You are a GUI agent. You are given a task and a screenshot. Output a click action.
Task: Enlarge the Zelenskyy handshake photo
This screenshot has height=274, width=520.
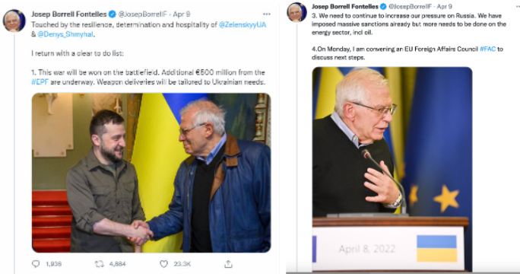tap(151, 173)
